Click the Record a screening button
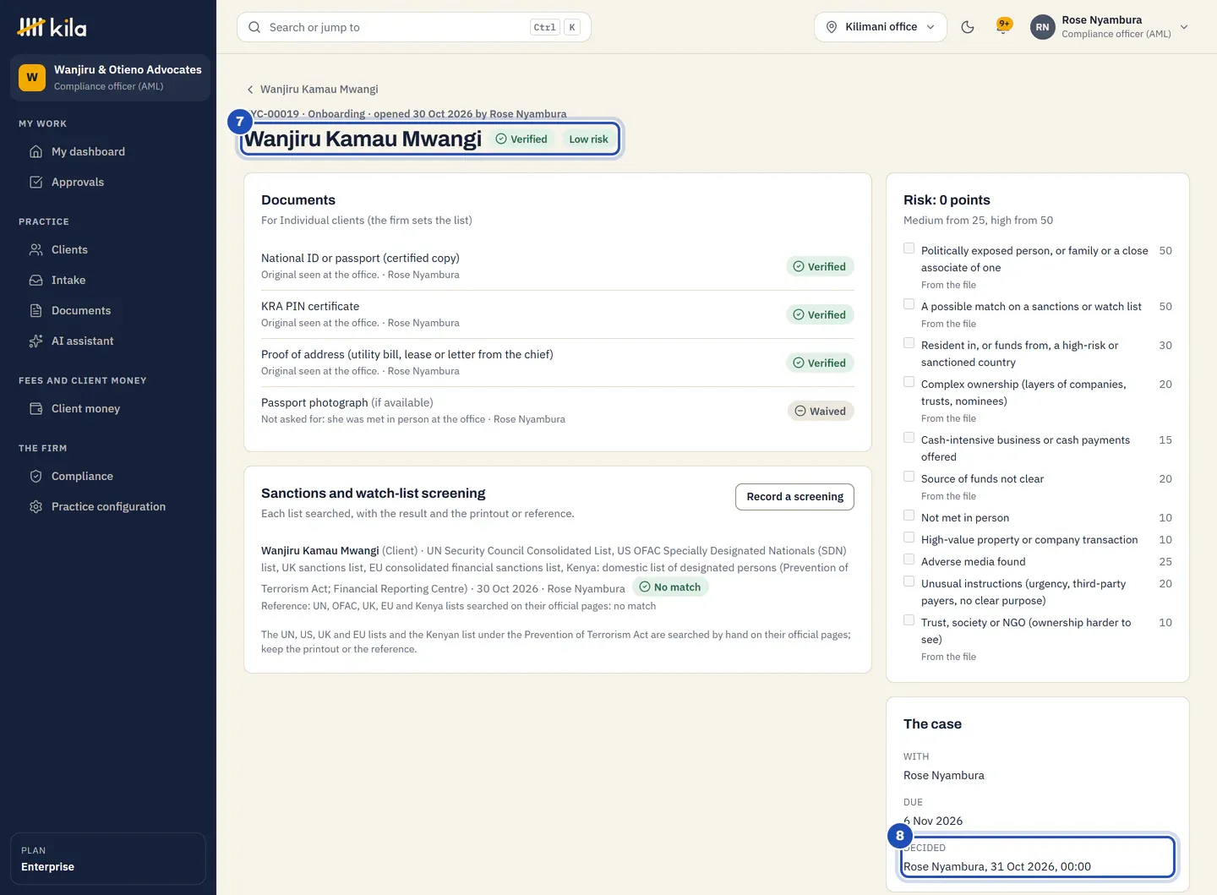This screenshot has width=1217, height=895. (794, 497)
